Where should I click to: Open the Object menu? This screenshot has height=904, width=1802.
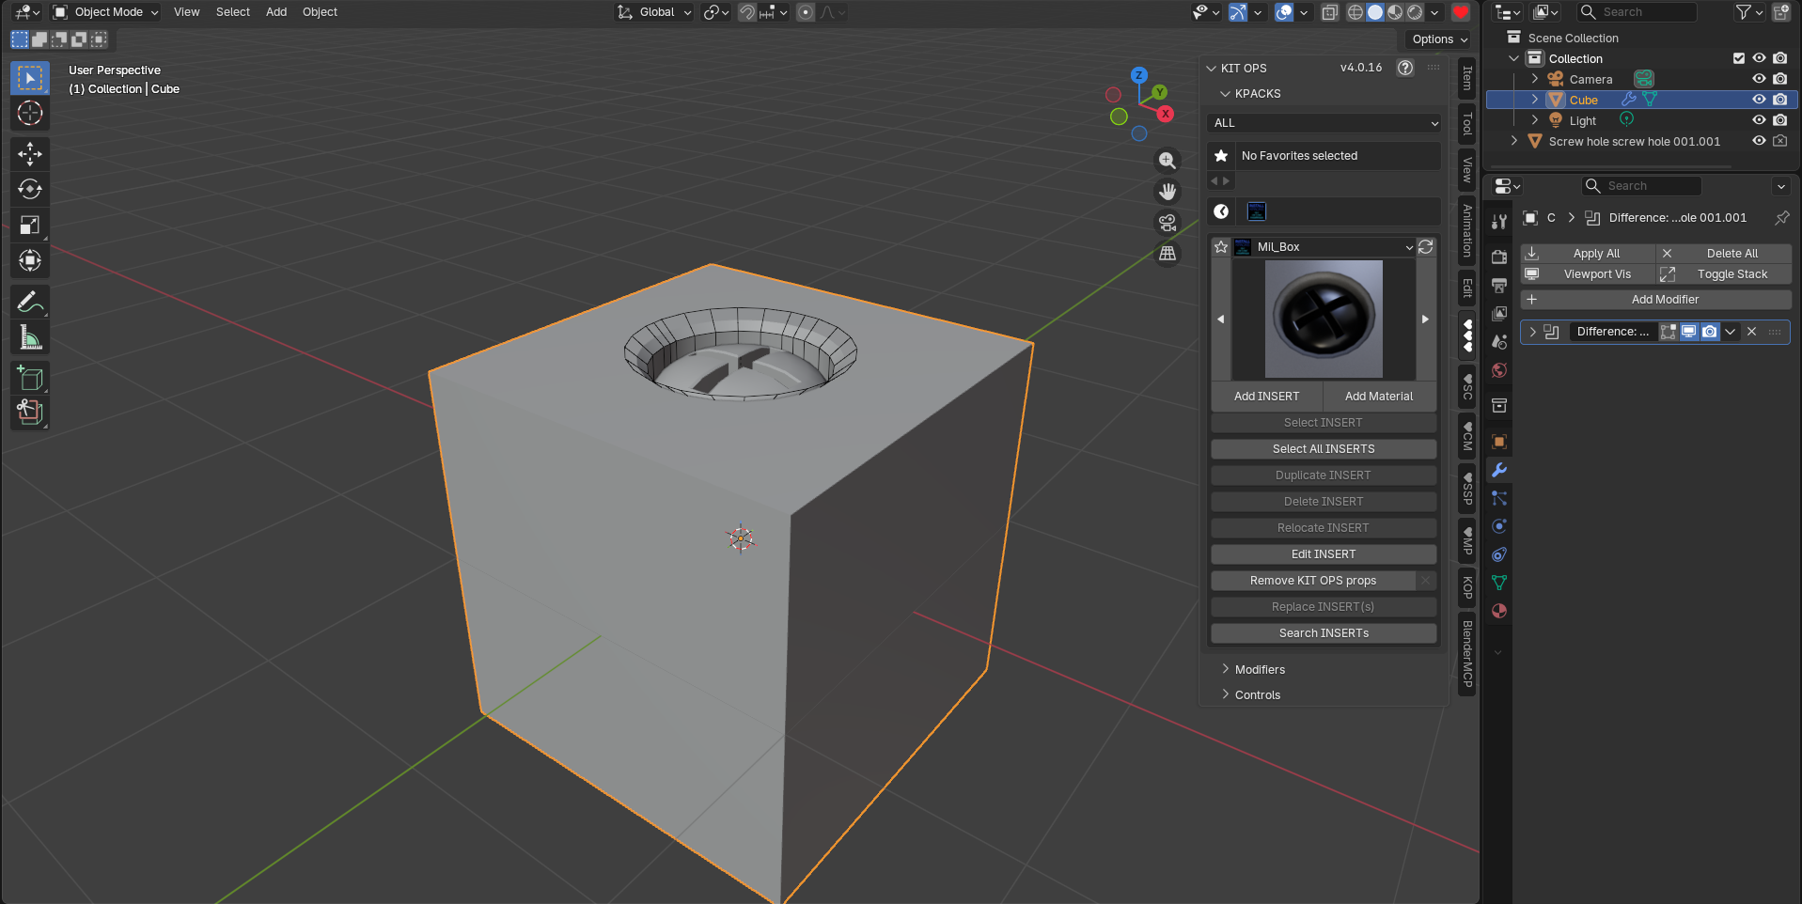click(x=320, y=12)
